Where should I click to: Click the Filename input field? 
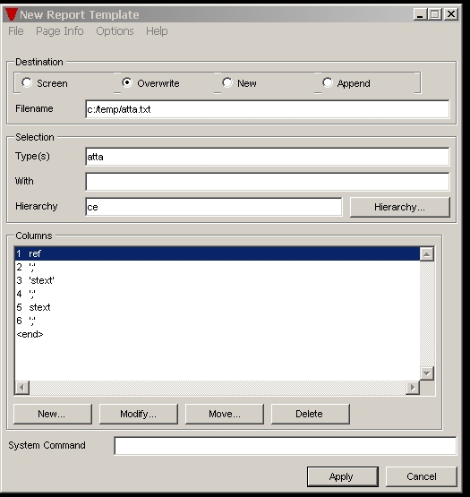[267, 109]
